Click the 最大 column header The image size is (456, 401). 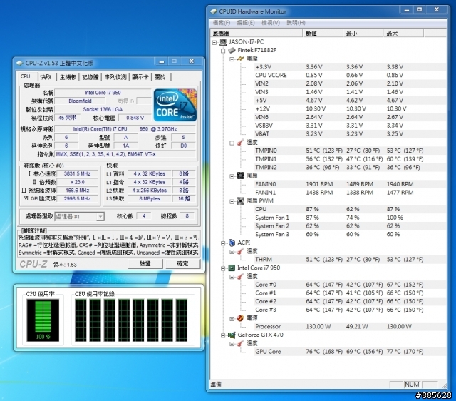[403, 34]
